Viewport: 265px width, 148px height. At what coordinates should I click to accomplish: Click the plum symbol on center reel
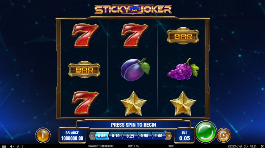(x=135, y=69)
